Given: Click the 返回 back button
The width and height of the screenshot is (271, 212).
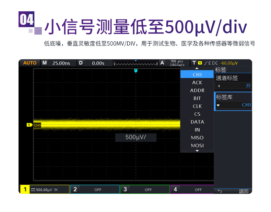Looking at the screenshot, I should (244, 191).
